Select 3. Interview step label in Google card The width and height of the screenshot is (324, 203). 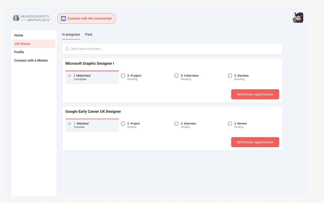[188, 124]
